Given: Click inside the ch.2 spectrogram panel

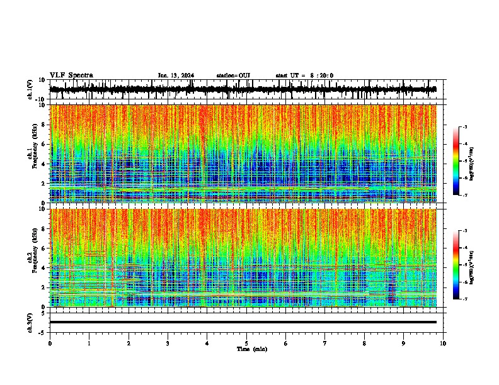Looking at the screenshot, I should click(x=243, y=258).
